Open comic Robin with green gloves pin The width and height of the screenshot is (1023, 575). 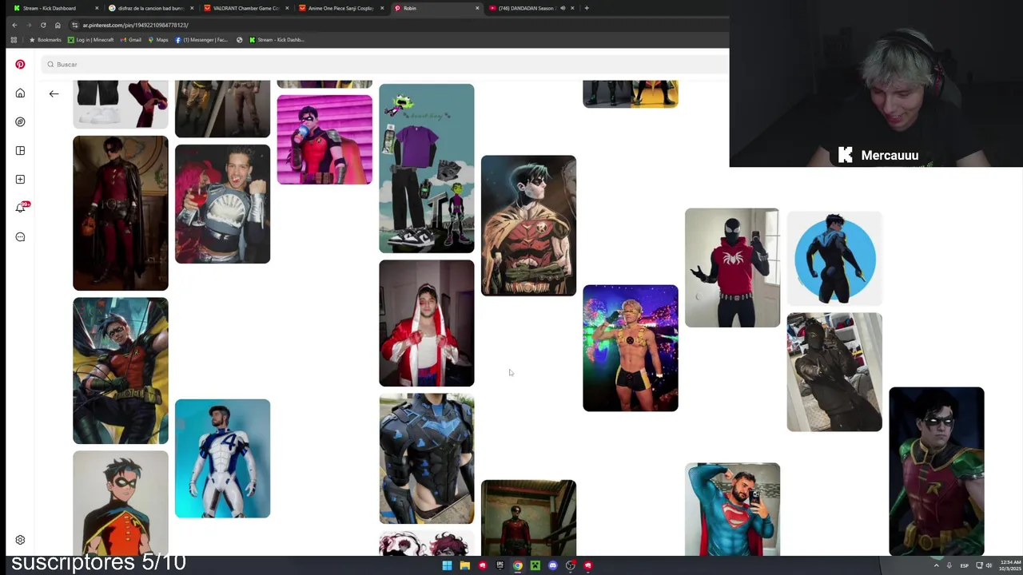point(121,371)
